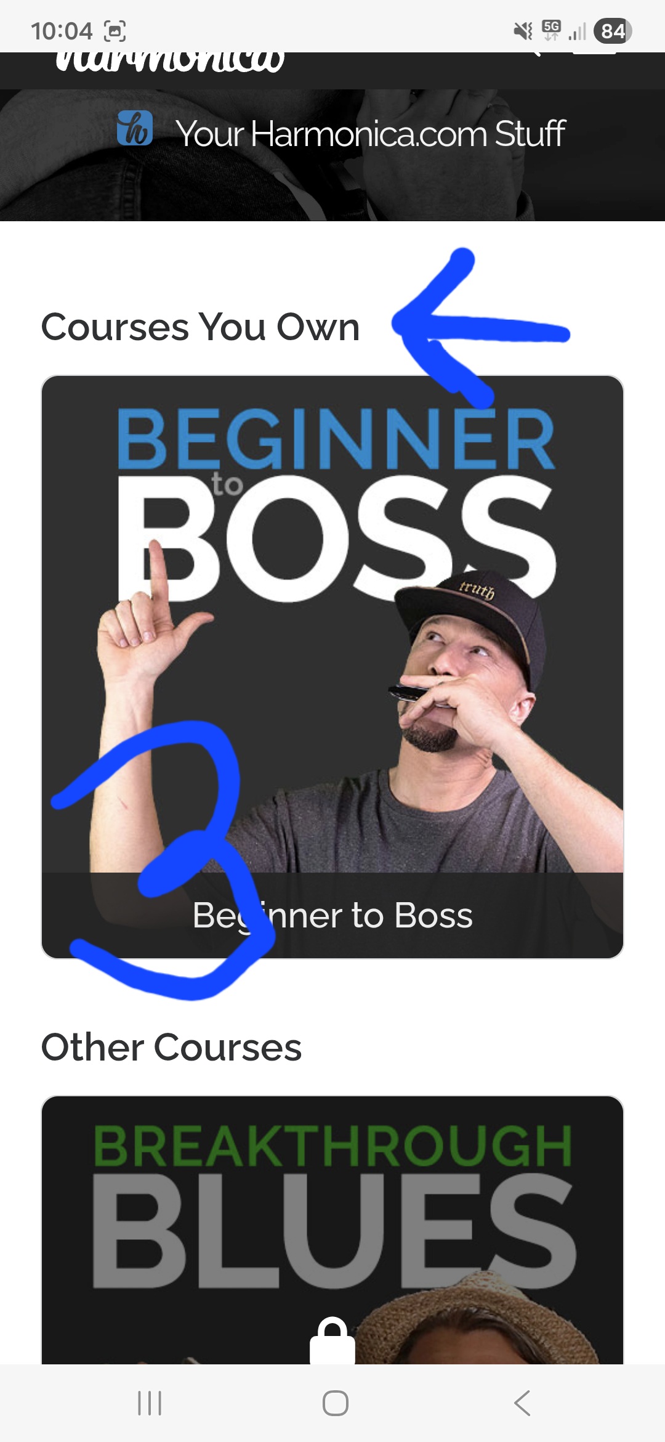The image size is (665, 1442).
Task: Tap the blue Harmonica.com h logo icon
Action: click(135, 128)
